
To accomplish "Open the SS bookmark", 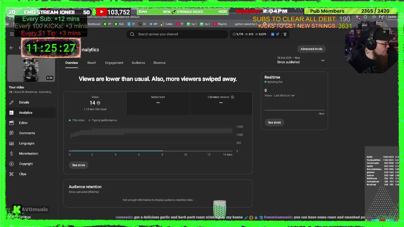I will pos(142,24).
